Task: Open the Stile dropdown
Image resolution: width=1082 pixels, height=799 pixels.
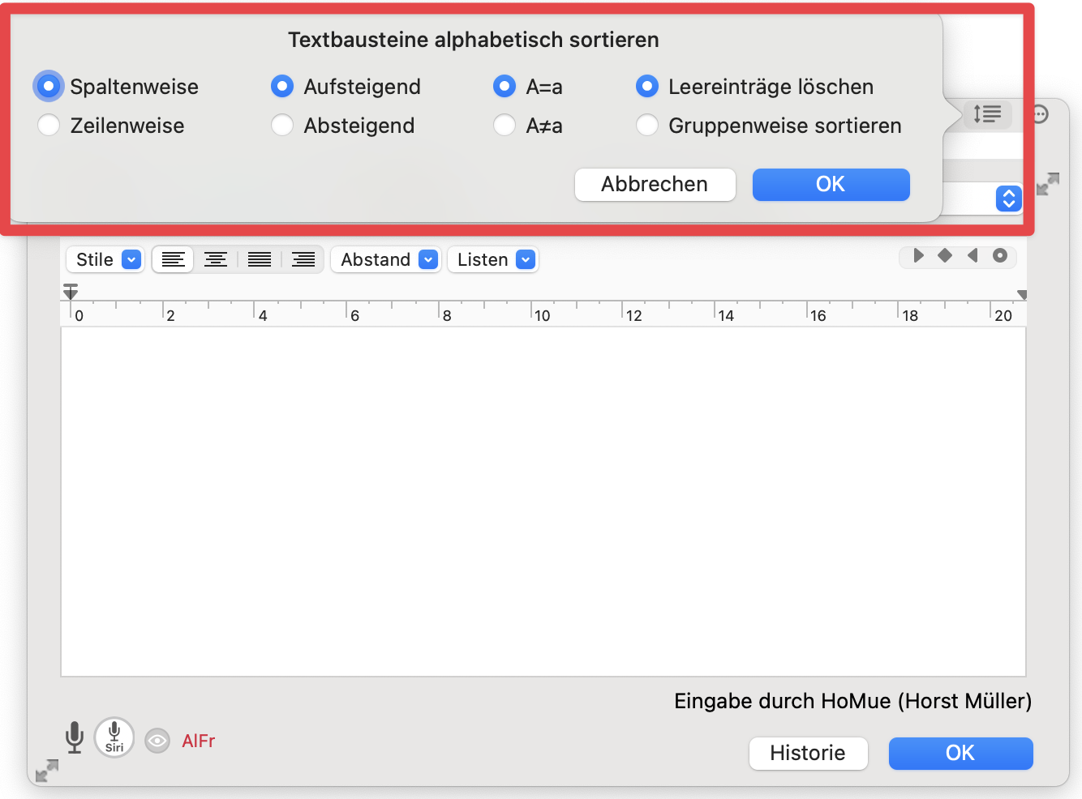Action: point(105,259)
